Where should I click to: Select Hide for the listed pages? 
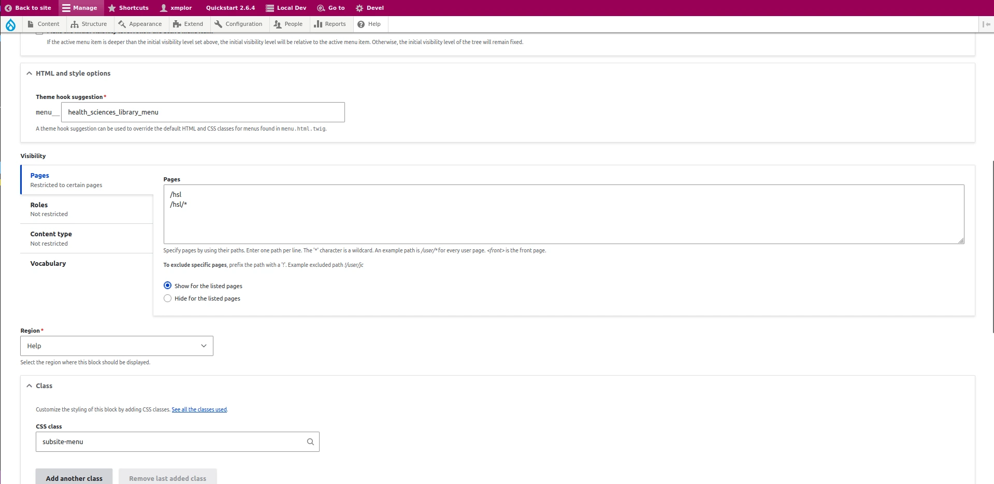(167, 298)
